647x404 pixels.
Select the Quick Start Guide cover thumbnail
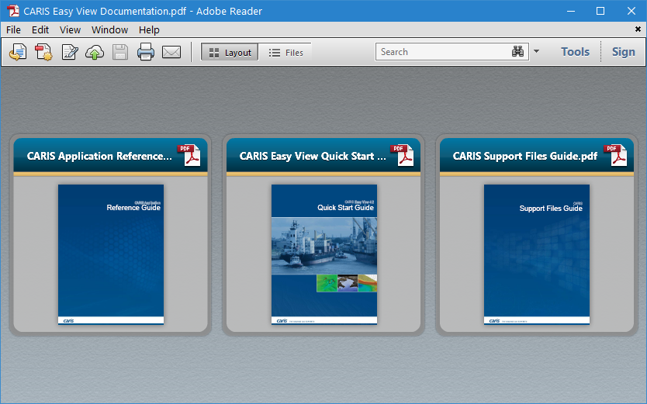[323, 254]
